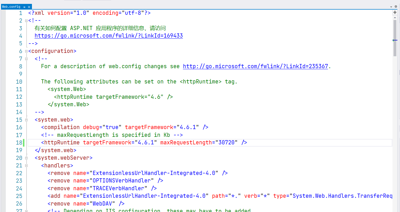Click line number 25 in the gutter

point(19,196)
